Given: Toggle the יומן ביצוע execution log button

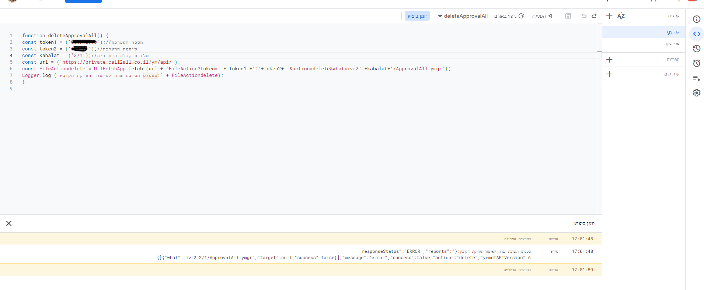Looking at the screenshot, I should point(417,16).
